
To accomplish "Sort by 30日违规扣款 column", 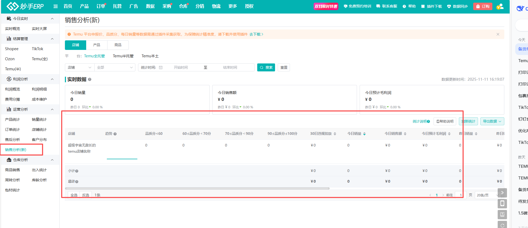I will [335, 134].
